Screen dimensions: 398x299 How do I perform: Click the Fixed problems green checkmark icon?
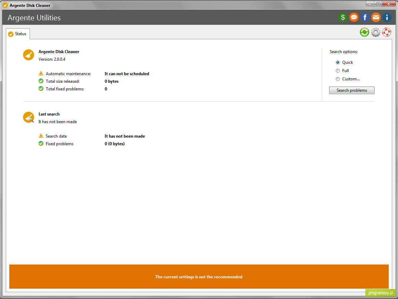pyautogui.click(x=41, y=144)
